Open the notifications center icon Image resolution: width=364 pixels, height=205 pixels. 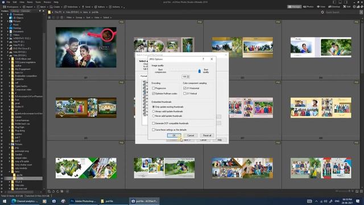[x=358, y=201]
